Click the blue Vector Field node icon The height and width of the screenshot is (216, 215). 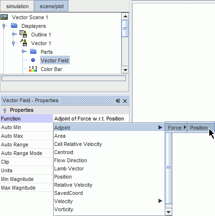33,60
